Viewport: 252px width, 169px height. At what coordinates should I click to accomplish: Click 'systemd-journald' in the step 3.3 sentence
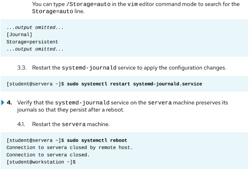pos(89,68)
